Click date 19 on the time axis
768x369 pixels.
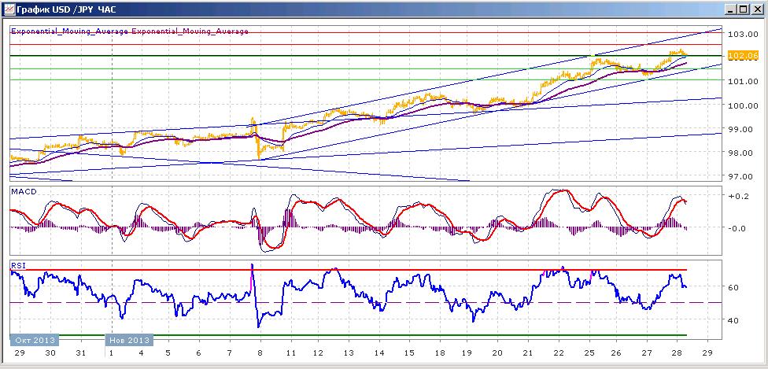467,352
